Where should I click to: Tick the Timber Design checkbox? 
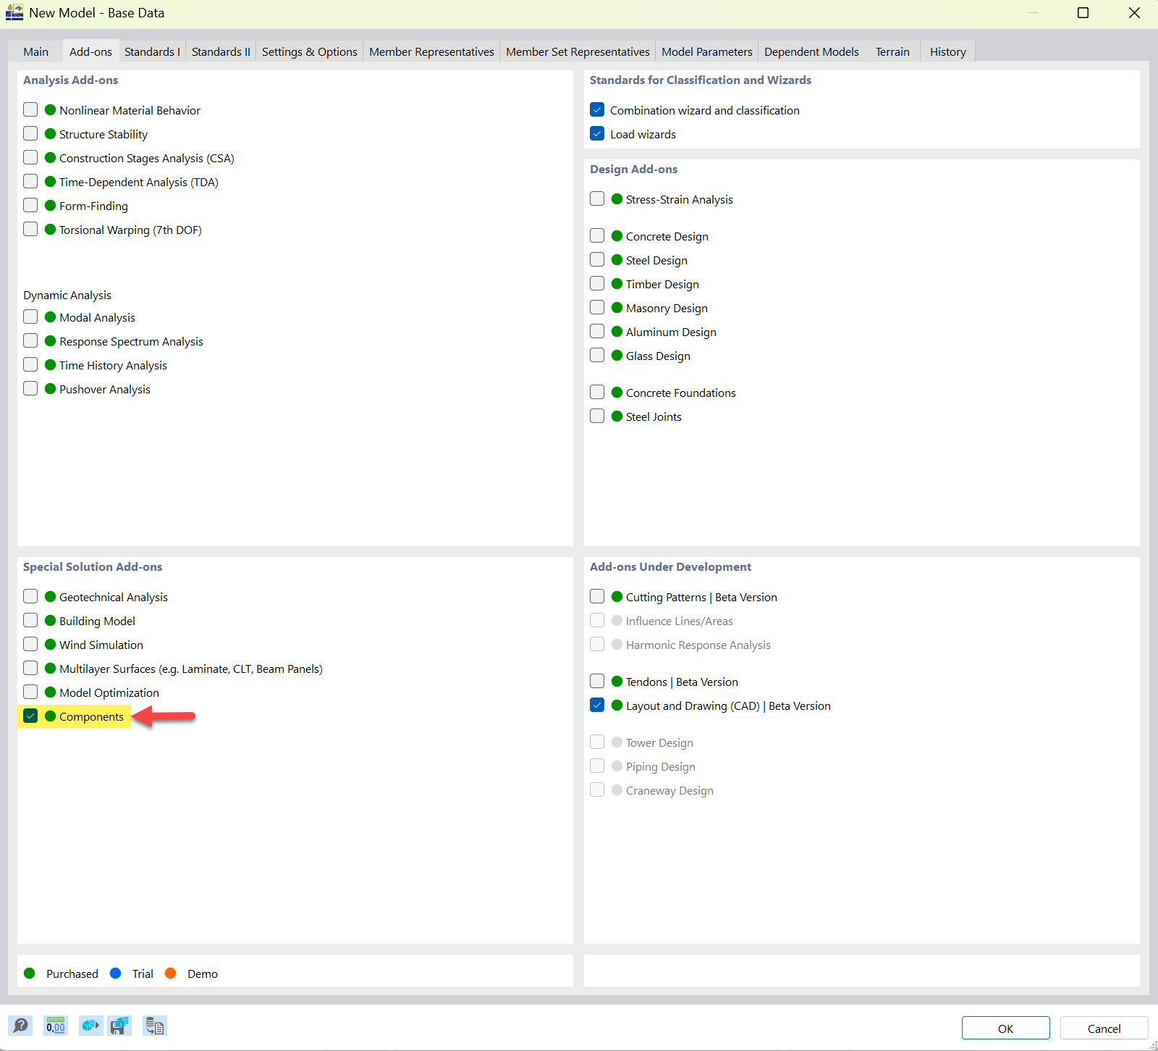click(597, 283)
